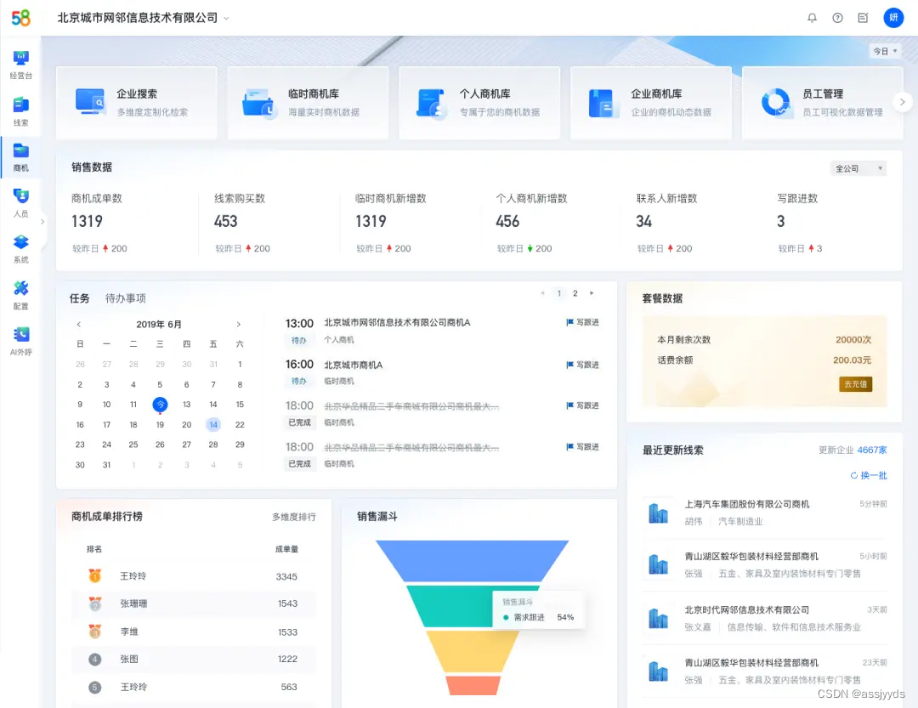Viewport: 918px width, 708px height.
Task: Select the 14th in June calendar
Action: click(x=213, y=425)
